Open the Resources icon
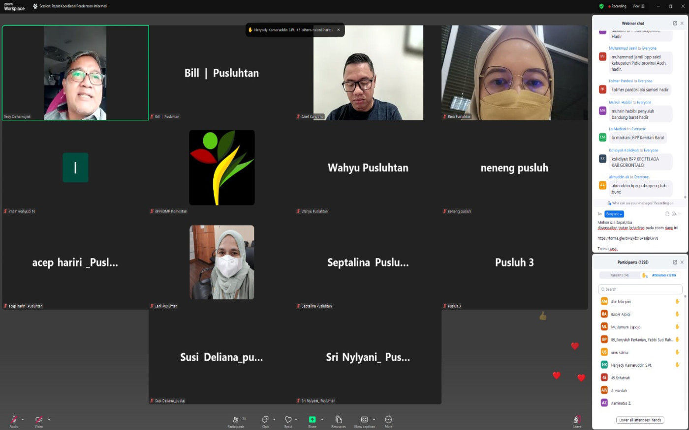 [339, 420]
